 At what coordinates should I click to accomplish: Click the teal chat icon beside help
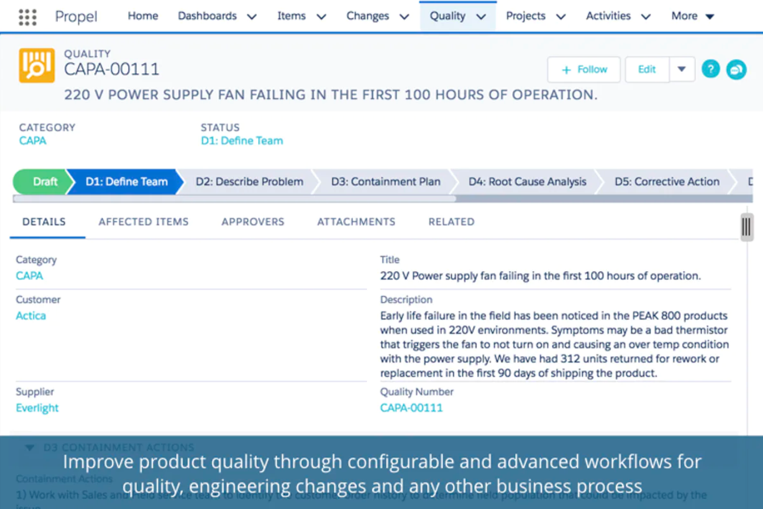[736, 69]
